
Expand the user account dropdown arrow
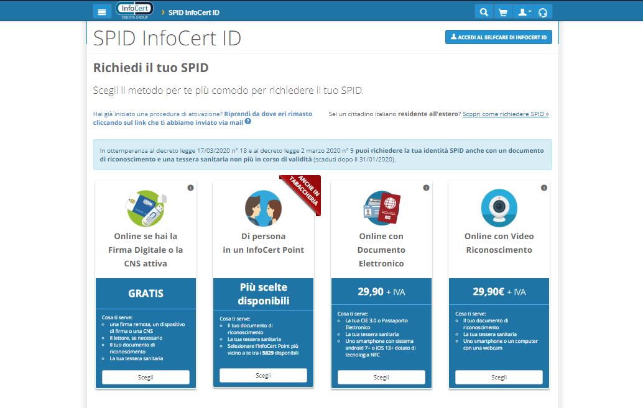click(529, 12)
